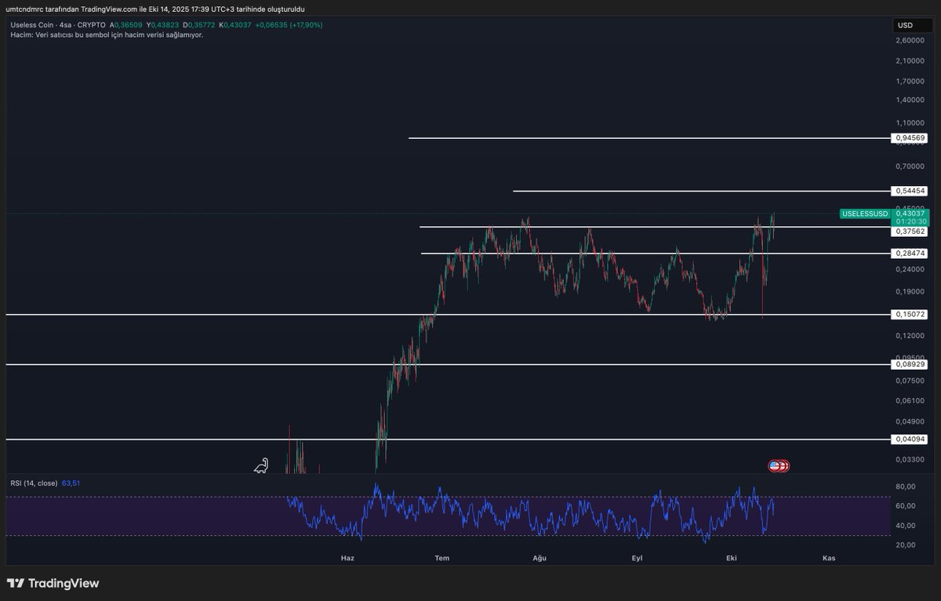The height and width of the screenshot is (601, 941).
Task: Click the Hacim volume notice text
Action: click(107, 35)
